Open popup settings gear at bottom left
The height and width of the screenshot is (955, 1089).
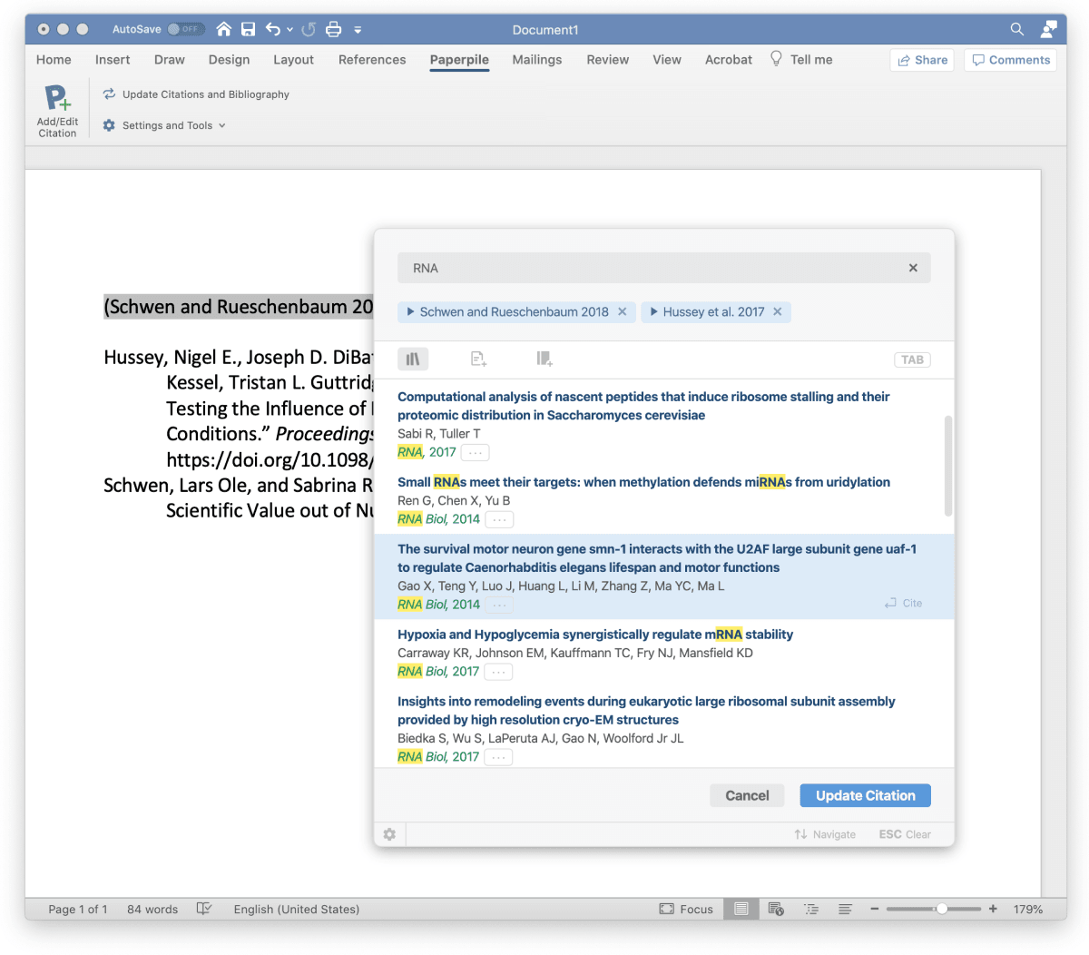(389, 834)
